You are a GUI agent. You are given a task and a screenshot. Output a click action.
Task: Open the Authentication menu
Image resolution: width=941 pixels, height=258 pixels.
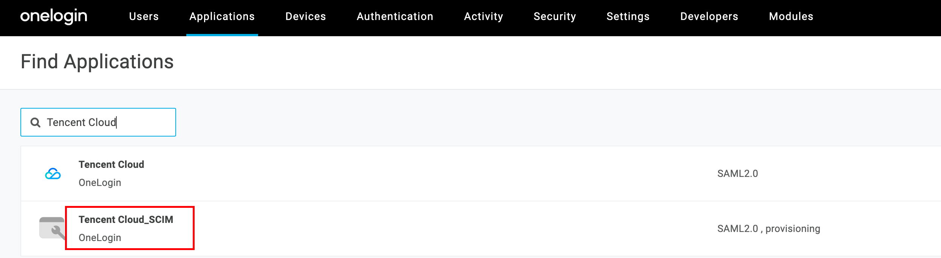click(395, 17)
